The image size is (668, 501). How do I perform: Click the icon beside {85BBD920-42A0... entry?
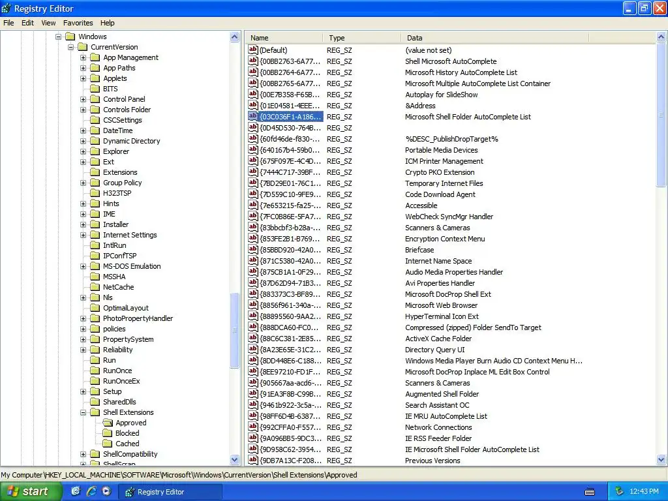[253, 249]
